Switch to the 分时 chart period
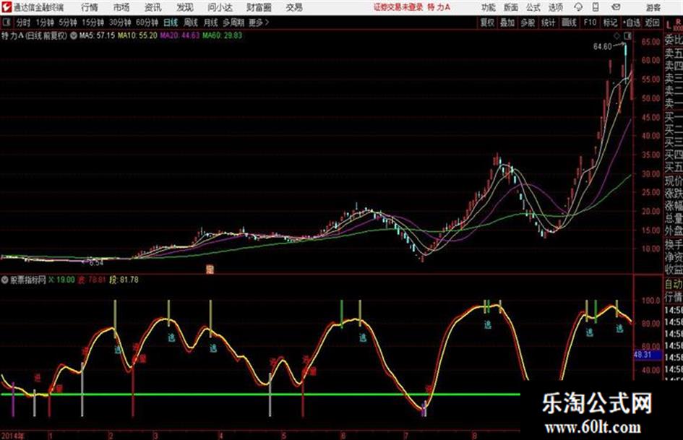This screenshot has width=683, height=440. pyautogui.click(x=23, y=22)
